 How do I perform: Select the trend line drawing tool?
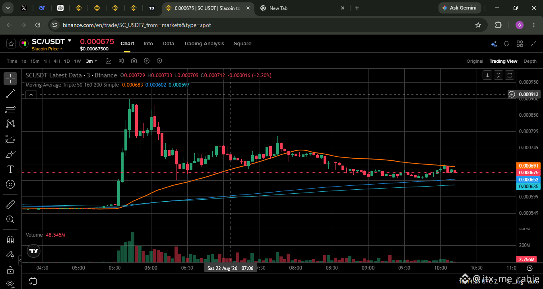[x=10, y=94]
